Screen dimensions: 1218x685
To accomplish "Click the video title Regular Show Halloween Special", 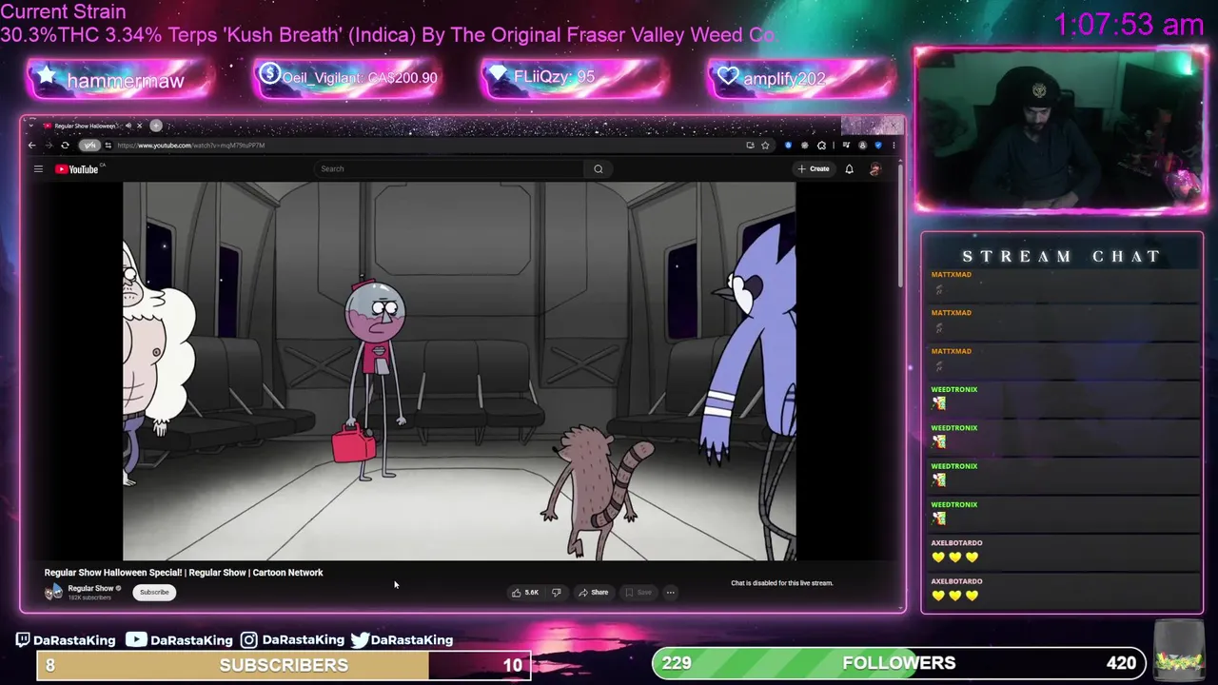I will click(184, 573).
